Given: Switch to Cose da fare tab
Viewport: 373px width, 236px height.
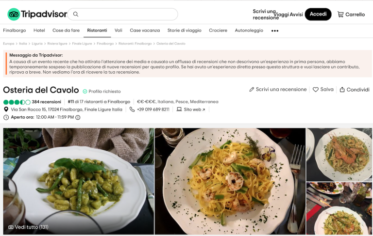Looking at the screenshot, I should tap(66, 31).
